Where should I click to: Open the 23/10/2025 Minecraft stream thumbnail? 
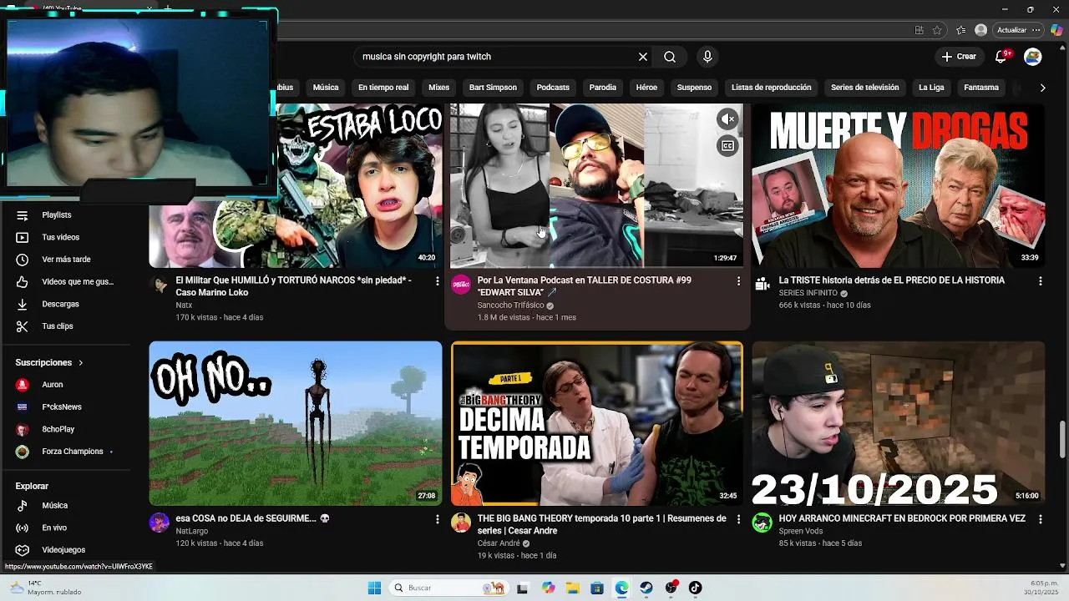(x=898, y=423)
